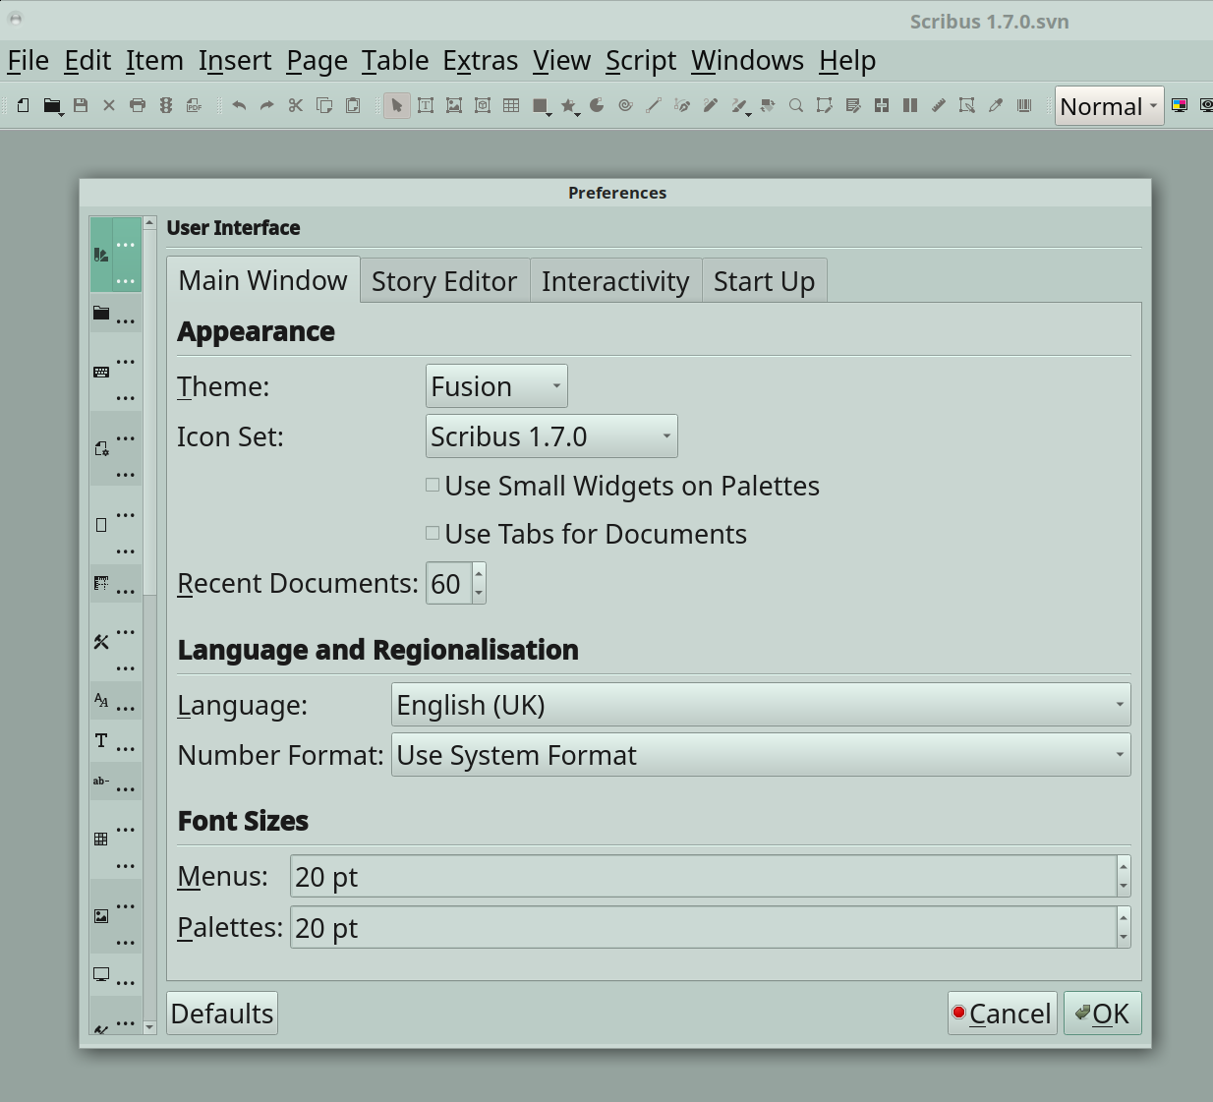Open the Language dropdown

[760, 705]
